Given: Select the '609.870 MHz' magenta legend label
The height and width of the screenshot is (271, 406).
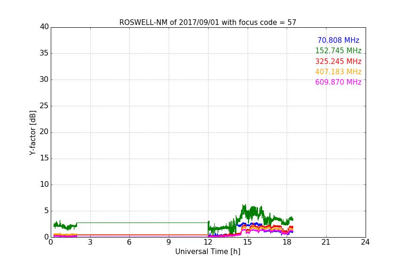Looking at the screenshot, I should coord(338,82).
